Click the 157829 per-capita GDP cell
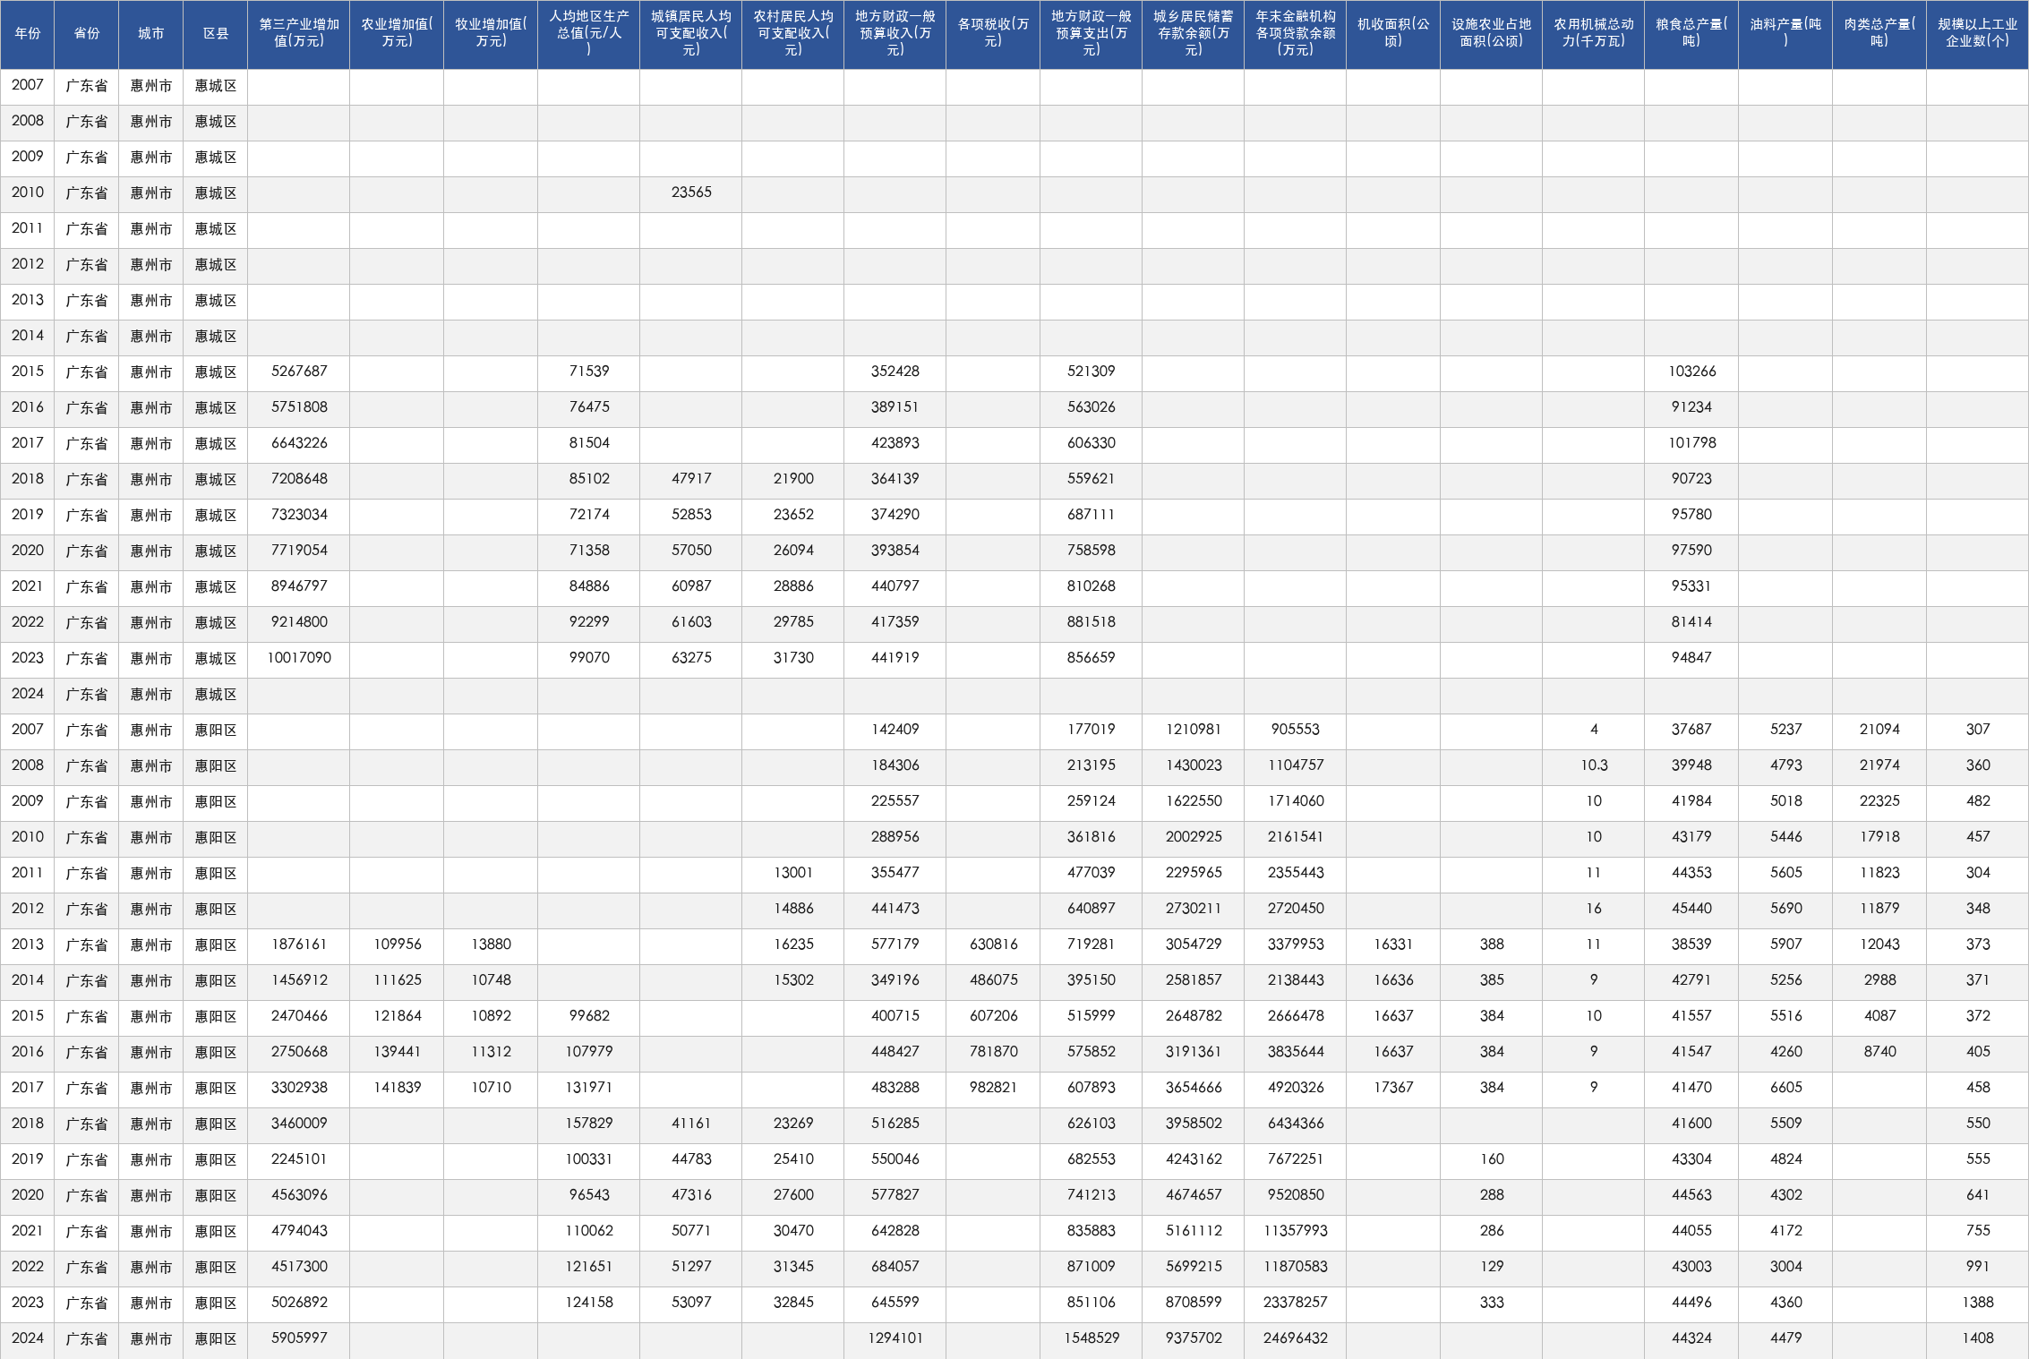 click(589, 1124)
